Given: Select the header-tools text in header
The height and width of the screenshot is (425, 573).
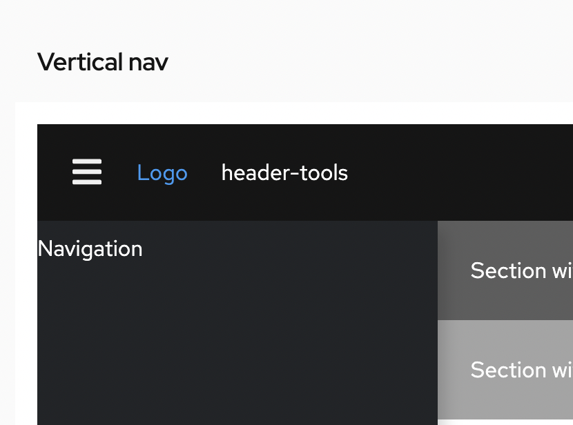Looking at the screenshot, I should (x=284, y=172).
